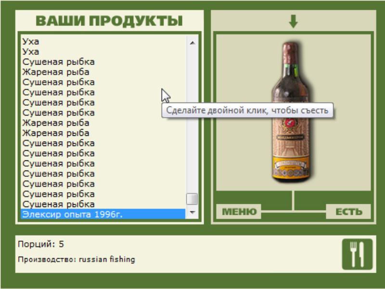Click the product list scrollbar down arrow

[x=192, y=212]
